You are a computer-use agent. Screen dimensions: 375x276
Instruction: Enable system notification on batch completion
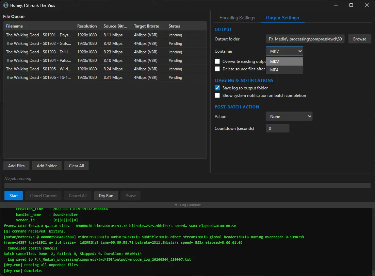pyautogui.click(x=217, y=96)
